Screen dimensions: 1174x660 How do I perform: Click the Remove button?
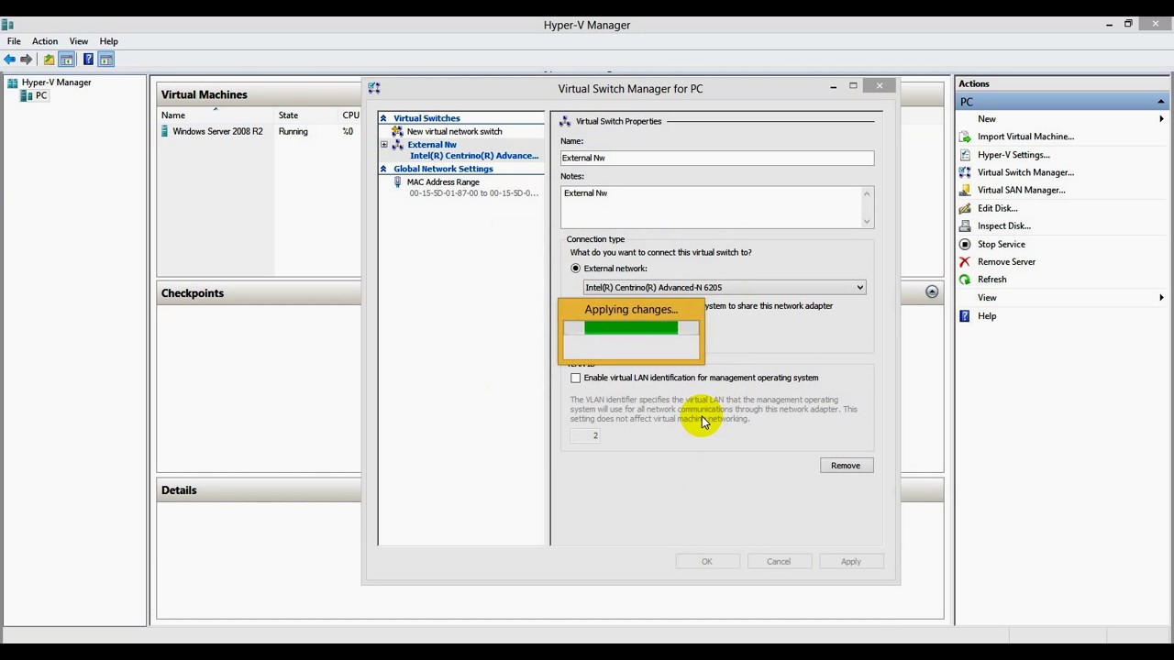click(846, 466)
